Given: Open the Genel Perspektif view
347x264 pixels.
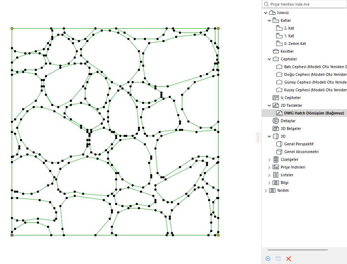Looking at the screenshot, I should coord(299,144).
